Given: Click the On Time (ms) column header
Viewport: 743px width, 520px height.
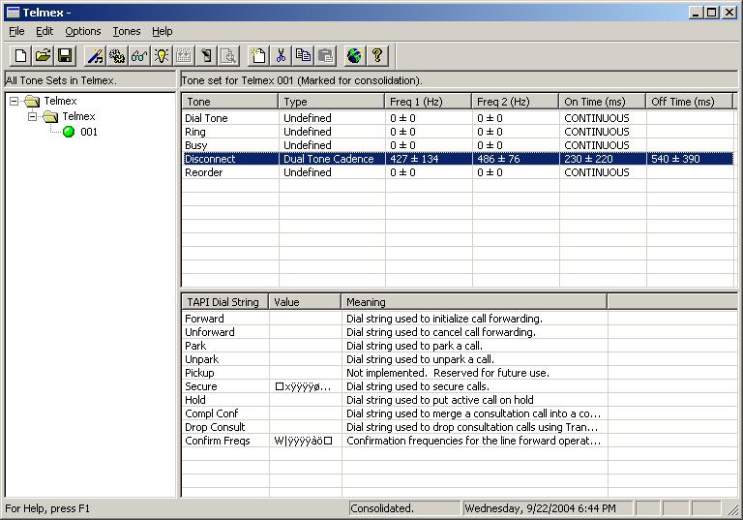Looking at the screenshot, I should point(603,102).
